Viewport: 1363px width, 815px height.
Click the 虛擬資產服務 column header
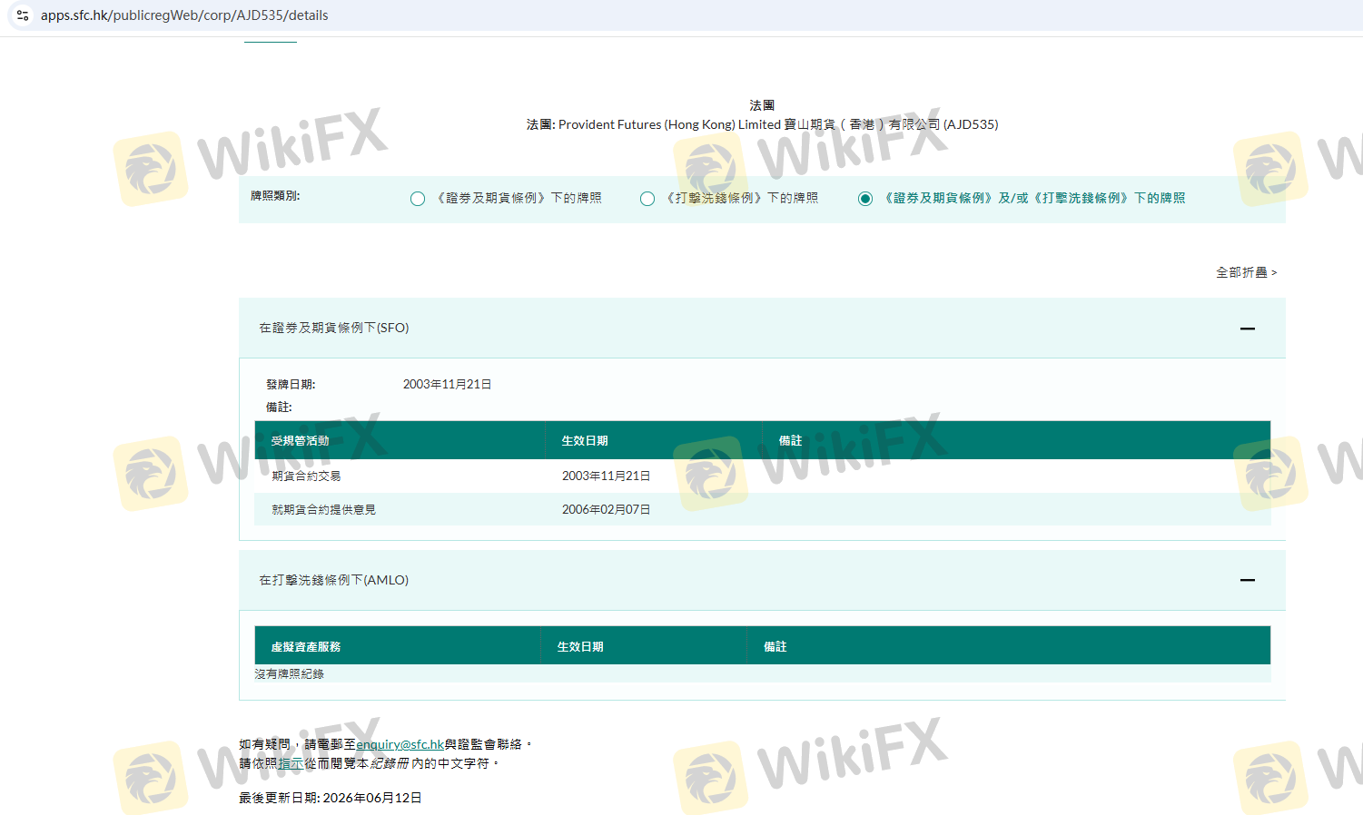[x=306, y=647]
